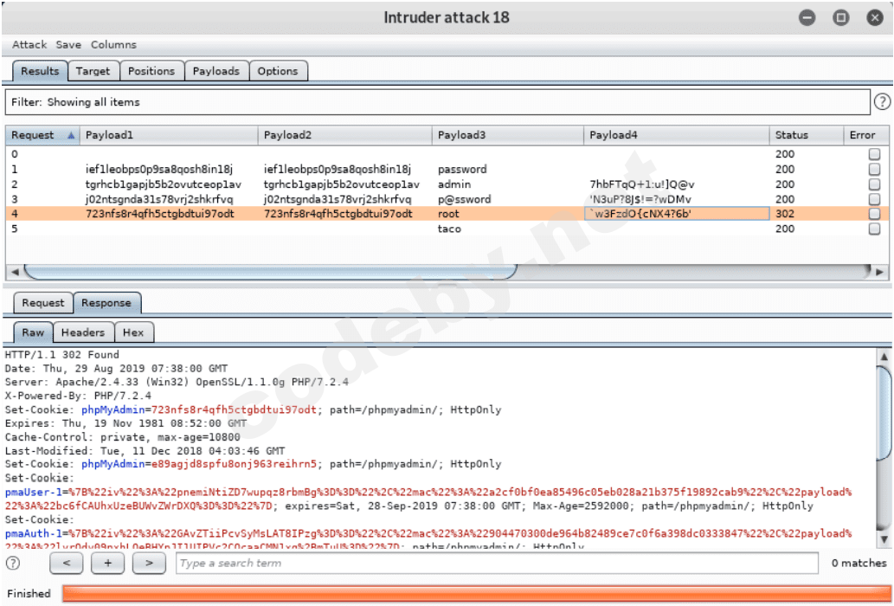Screen dimensions: 894x606
Task: Toggle the Error checkbox for request 5
Action: (874, 229)
